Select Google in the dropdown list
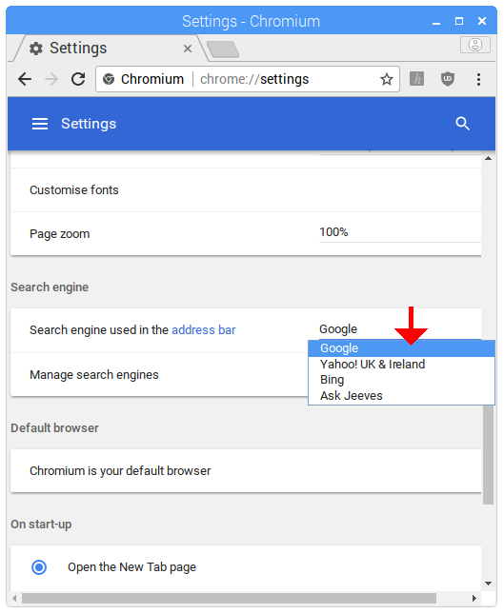 tap(401, 348)
